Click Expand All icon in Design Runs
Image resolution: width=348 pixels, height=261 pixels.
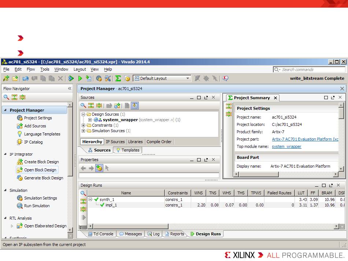point(83,209)
